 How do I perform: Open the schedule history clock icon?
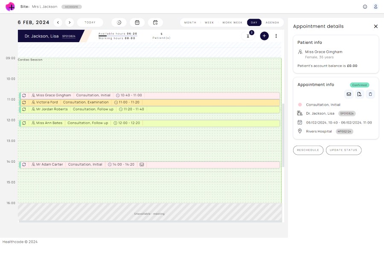[x=119, y=22]
